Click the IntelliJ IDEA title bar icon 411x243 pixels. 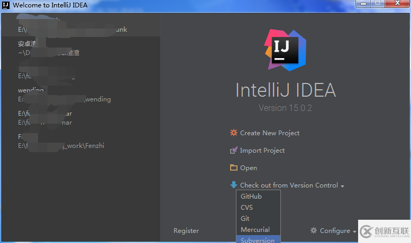click(x=5, y=5)
